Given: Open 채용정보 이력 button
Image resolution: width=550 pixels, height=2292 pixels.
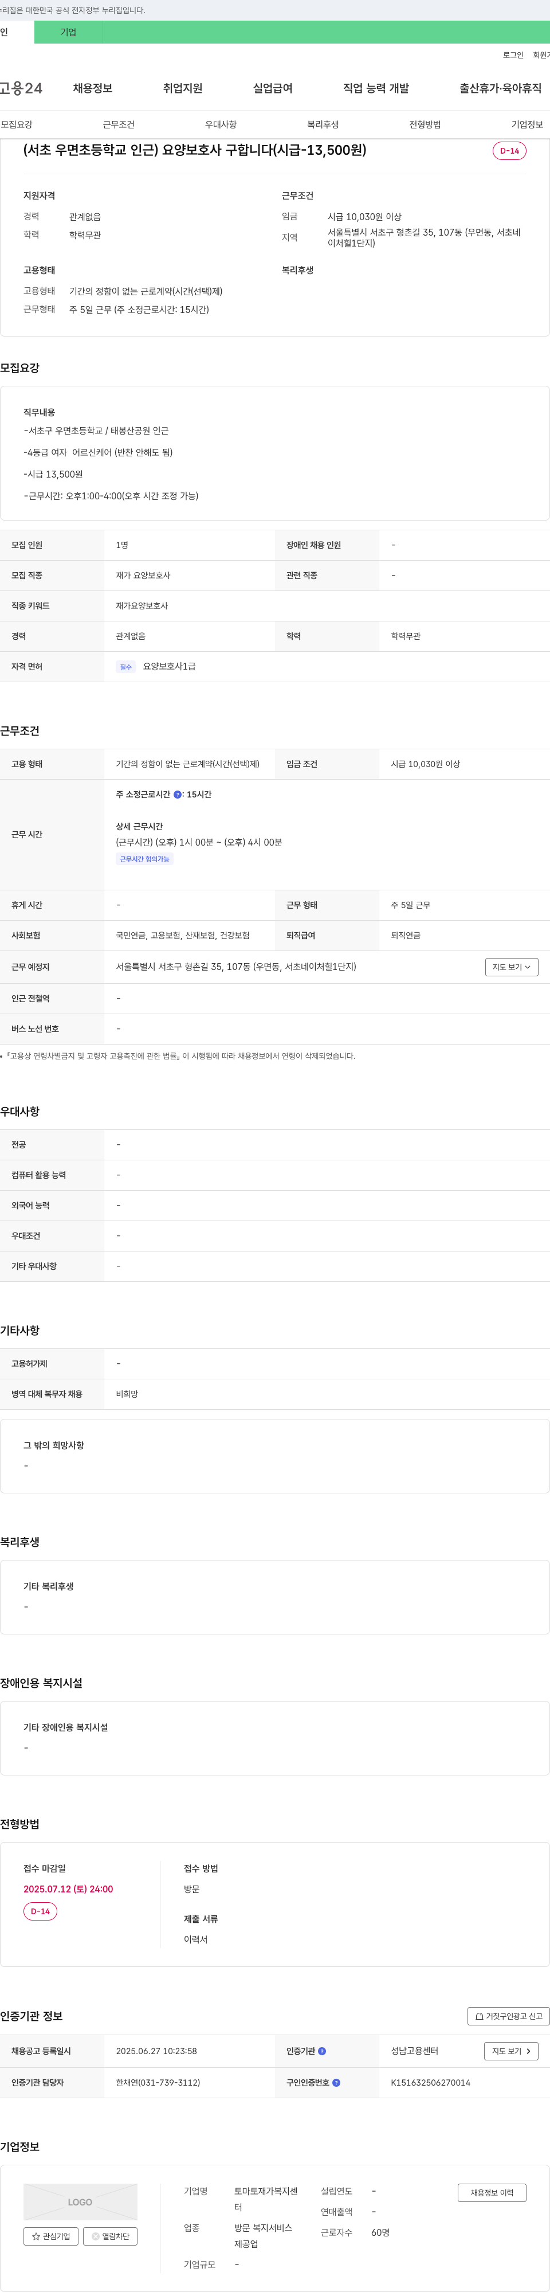Looking at the screenshot, I should pyautogui.click(x=492, y=2192).
